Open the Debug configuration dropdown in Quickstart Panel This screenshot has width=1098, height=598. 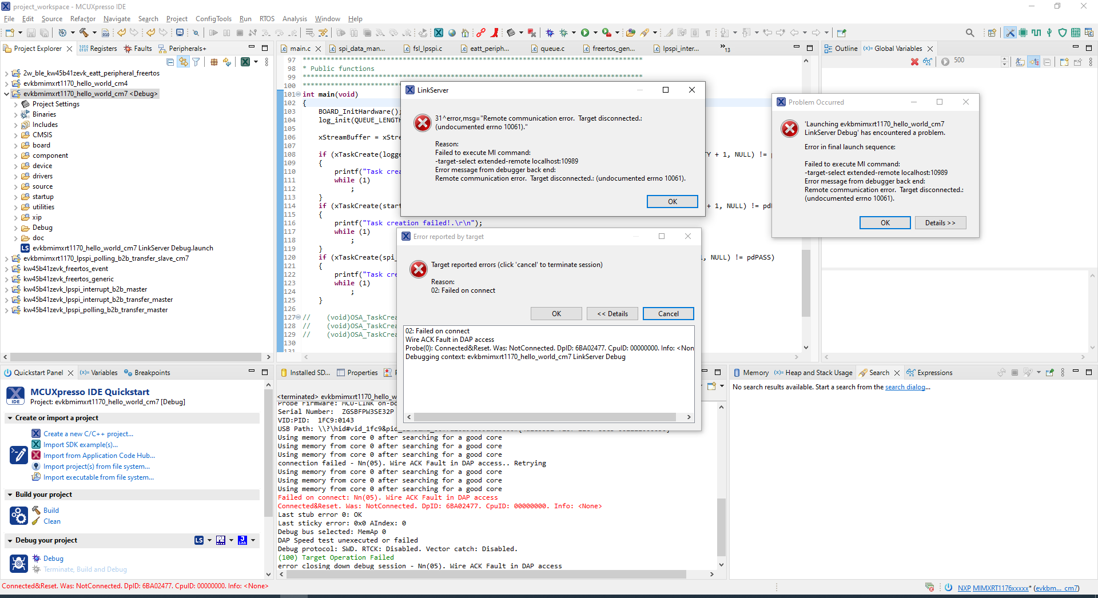pos(209,540)
